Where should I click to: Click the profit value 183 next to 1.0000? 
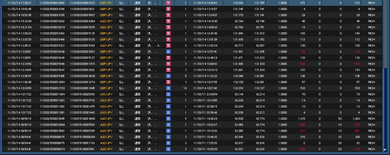[x=303, y=70]
